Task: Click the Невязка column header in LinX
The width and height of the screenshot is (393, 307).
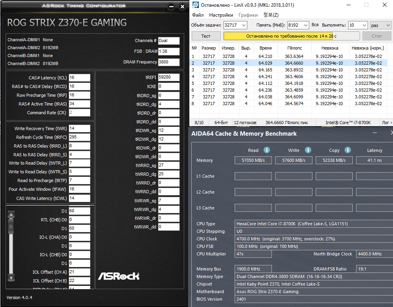Action: coord(330,48)
